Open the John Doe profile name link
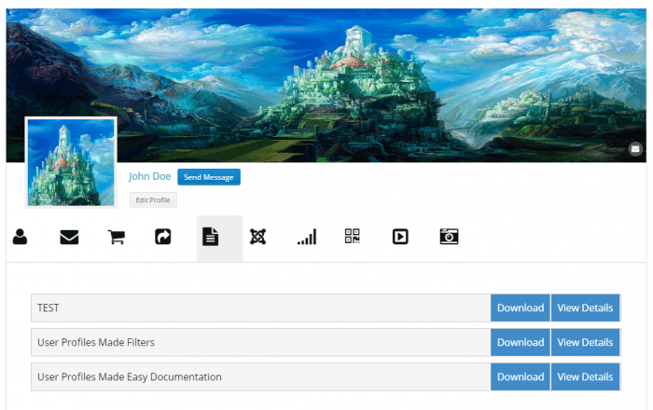Image resolution: width=653 pixels, height=410 pixels. pyautogui.click(x=149, y=176)
